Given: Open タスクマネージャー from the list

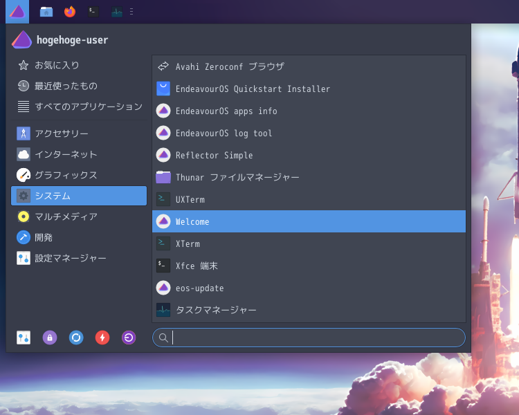Looking at the screenshot, I should point(309,310).
